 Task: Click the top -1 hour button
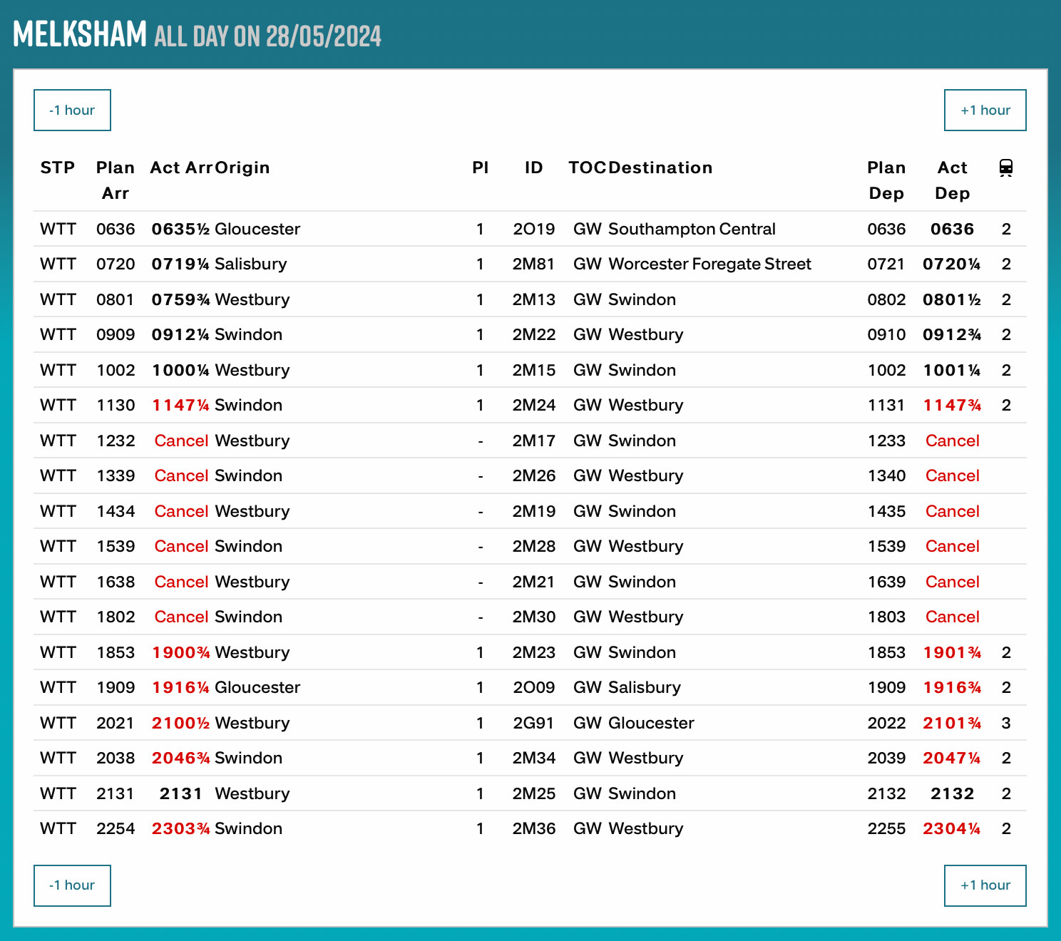click(x=72, y=110)
